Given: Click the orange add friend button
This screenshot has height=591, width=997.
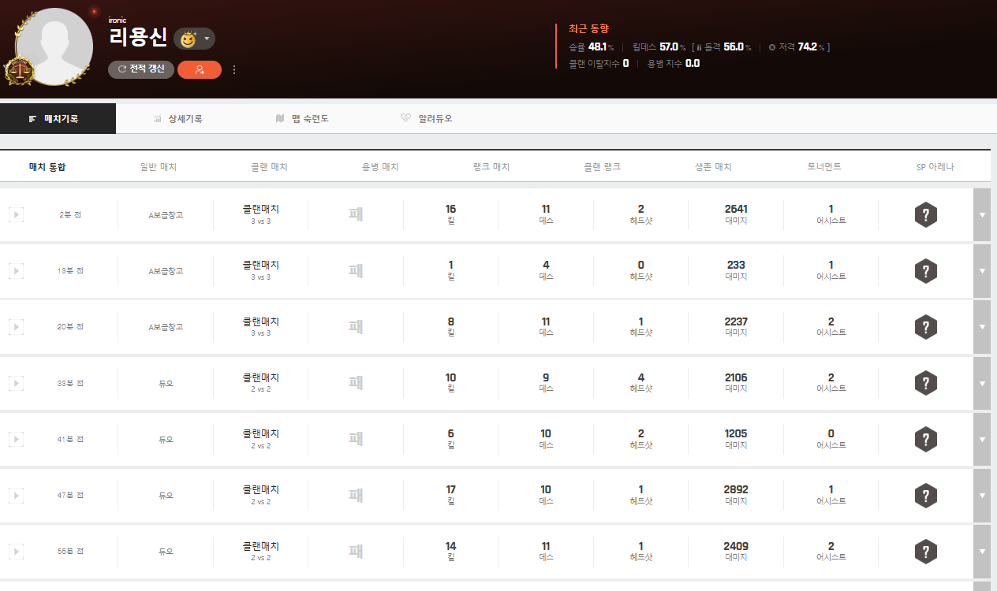Looking at the screenshot, I should (200, 69).
